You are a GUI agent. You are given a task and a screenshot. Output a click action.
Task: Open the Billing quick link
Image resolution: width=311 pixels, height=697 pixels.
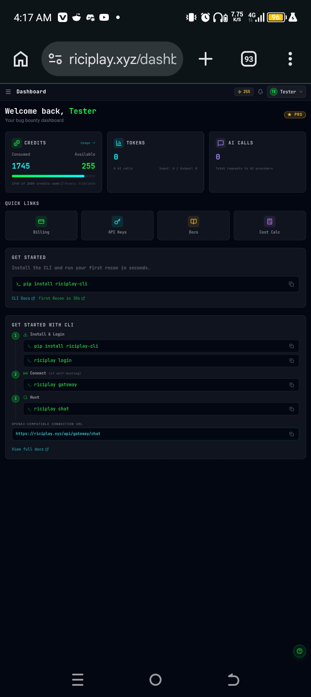tap(41, 225)
